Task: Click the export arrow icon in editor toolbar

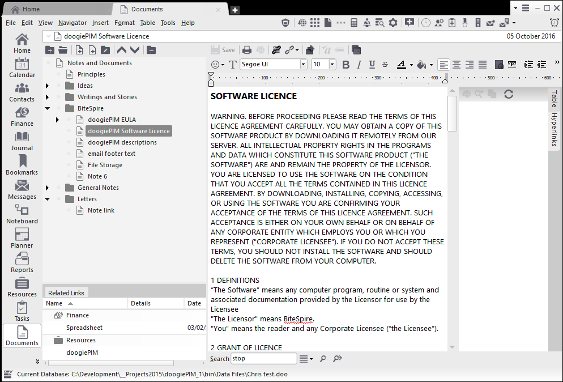Action: coord(310,50)
